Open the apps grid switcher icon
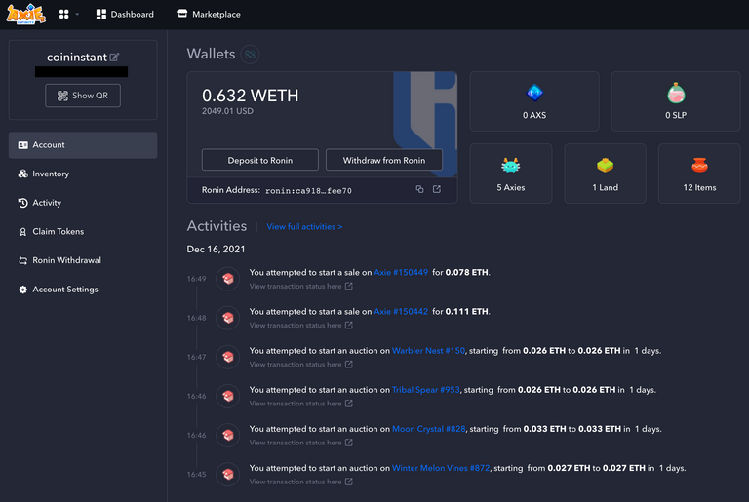The width and height of the screenshot is (749, 502). pos(64,15)
